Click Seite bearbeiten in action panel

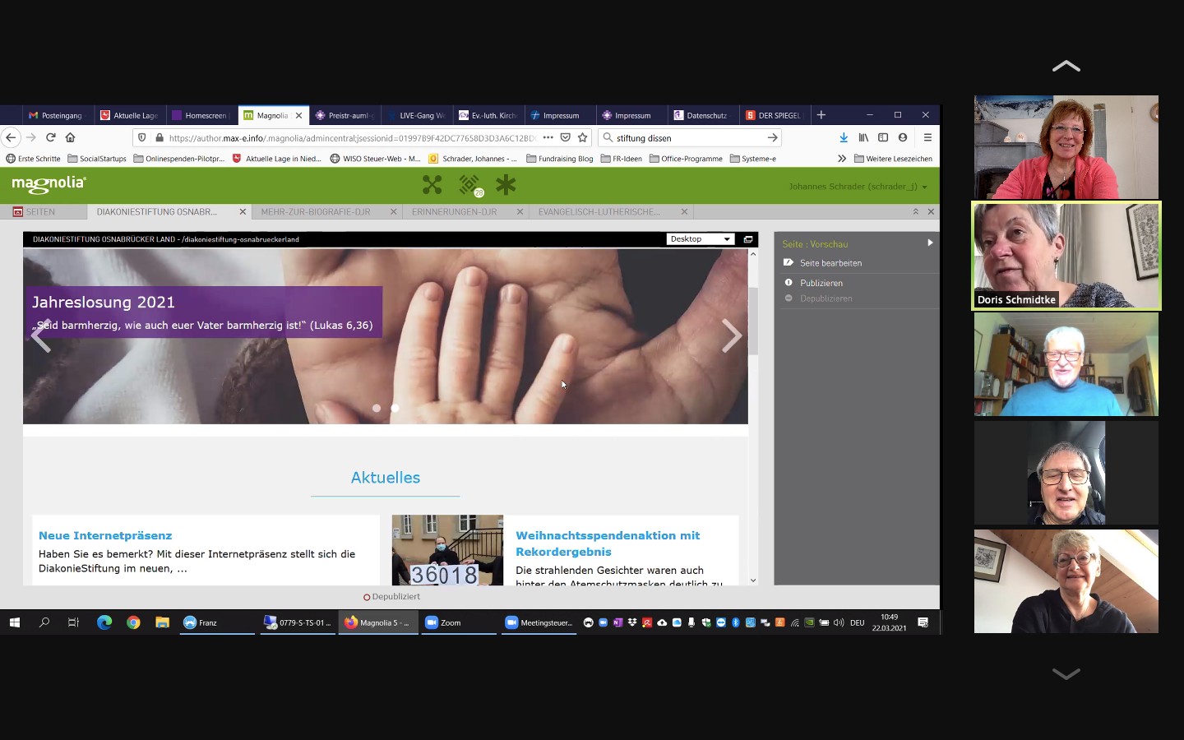click(830, 263)
